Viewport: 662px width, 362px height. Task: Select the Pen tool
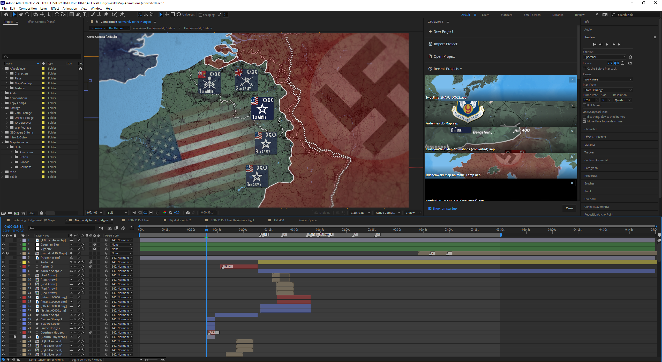78,14
